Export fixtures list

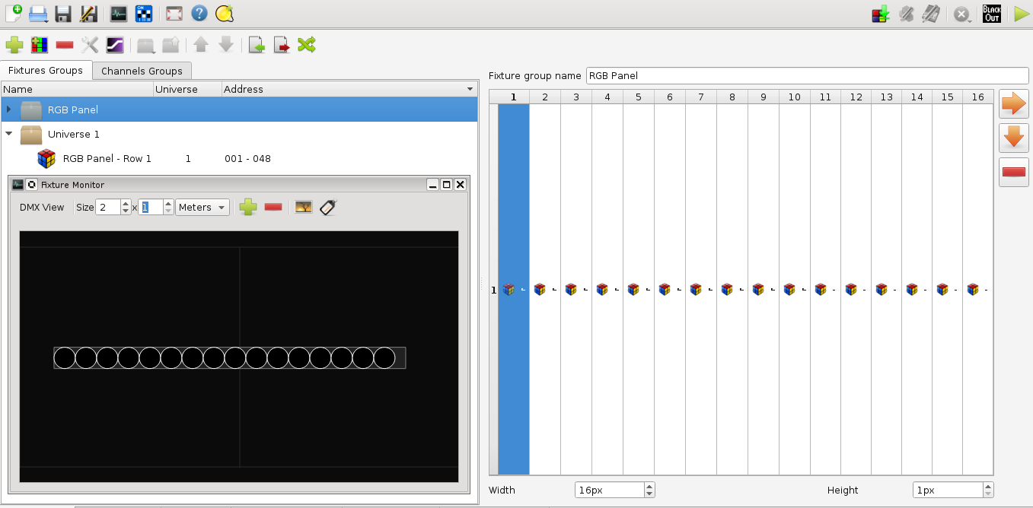pos(282,45)
